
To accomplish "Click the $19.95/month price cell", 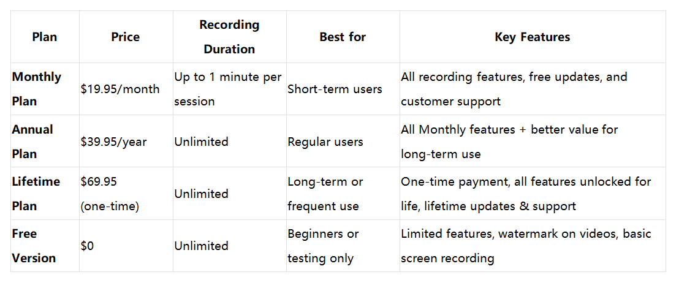I will click(120, 89).
